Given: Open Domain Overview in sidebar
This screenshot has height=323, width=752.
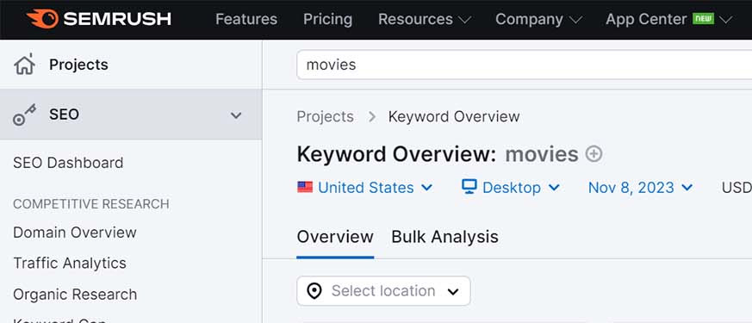Looking at the screenshot, I should (75, 233).
